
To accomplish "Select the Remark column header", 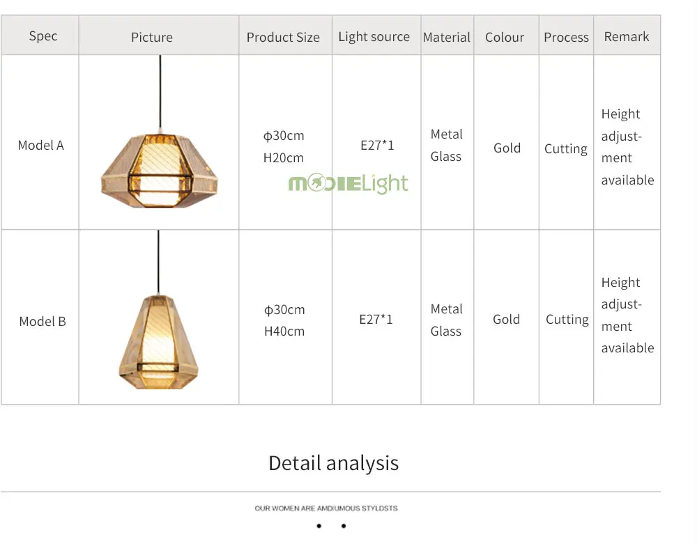I will (x=627, y=35).
